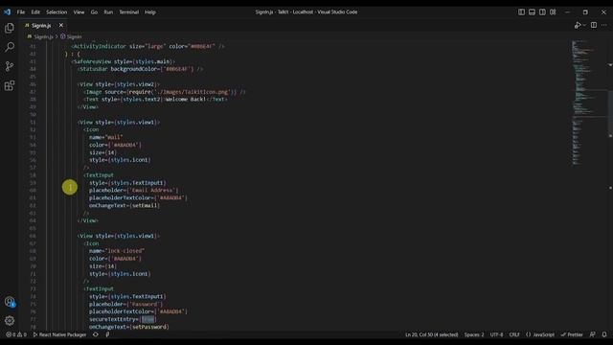613x345 pixels.
Task: Toggle the bottom panel
Action: [533, 12]
